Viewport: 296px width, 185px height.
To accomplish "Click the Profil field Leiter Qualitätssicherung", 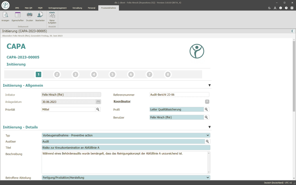I will click(177, 109).
